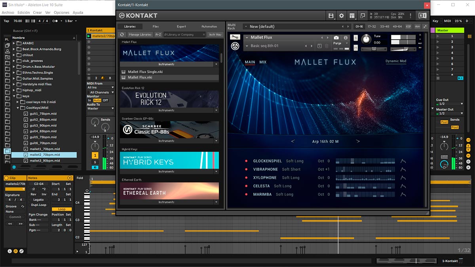Screen dimensions: 475x267
Task: Click the Legato button in Notes panel
Action: click(x=39, y=200)
